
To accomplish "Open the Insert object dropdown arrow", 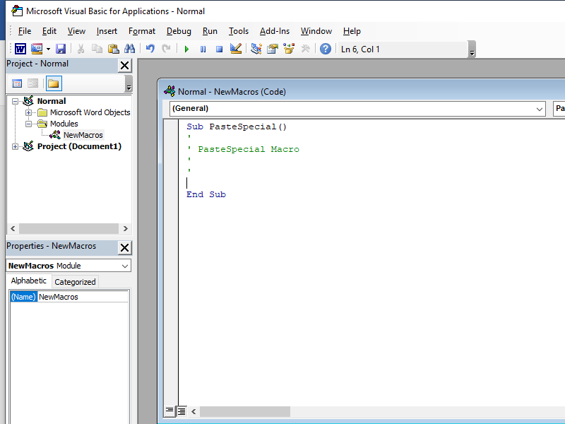I will coord(48,49).
